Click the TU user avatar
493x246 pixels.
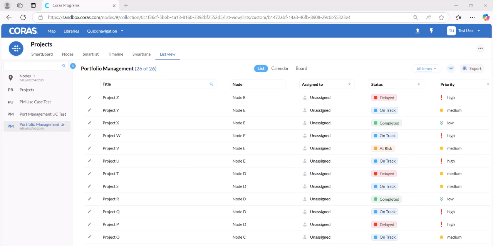tap(451, 31)
